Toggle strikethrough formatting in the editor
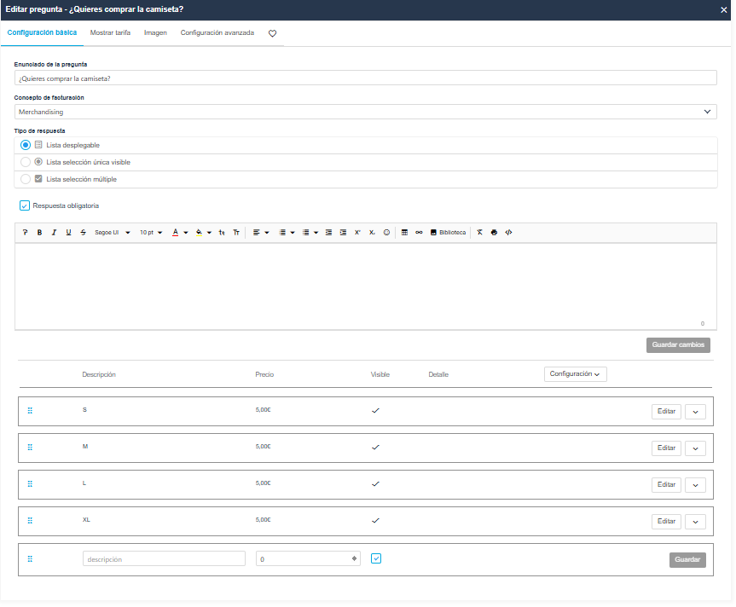736x607 pixels. (x=83, y=233)
